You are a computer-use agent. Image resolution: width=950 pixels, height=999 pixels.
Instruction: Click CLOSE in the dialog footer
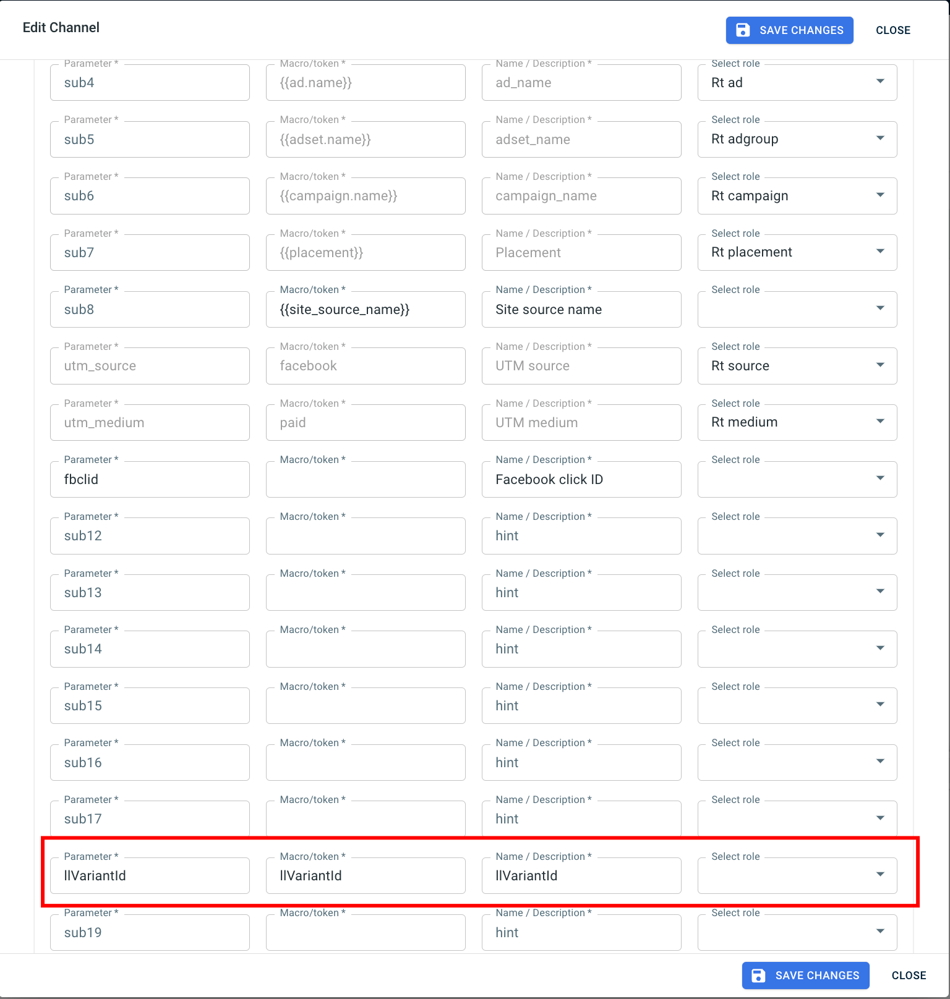(909, 976)
